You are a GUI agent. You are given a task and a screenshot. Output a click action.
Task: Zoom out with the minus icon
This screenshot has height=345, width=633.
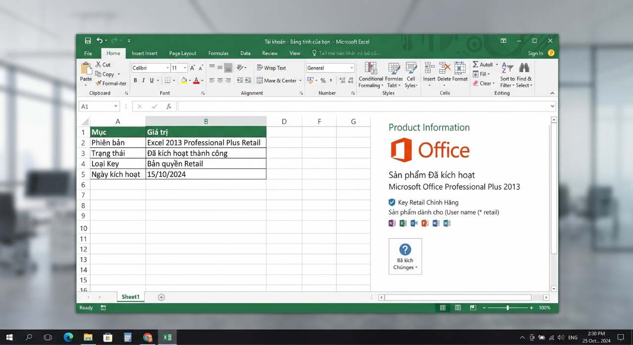[484, 308]
